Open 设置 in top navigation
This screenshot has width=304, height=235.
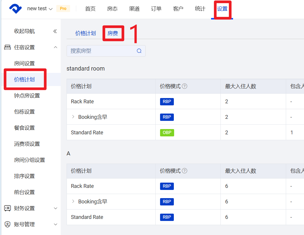222,9
